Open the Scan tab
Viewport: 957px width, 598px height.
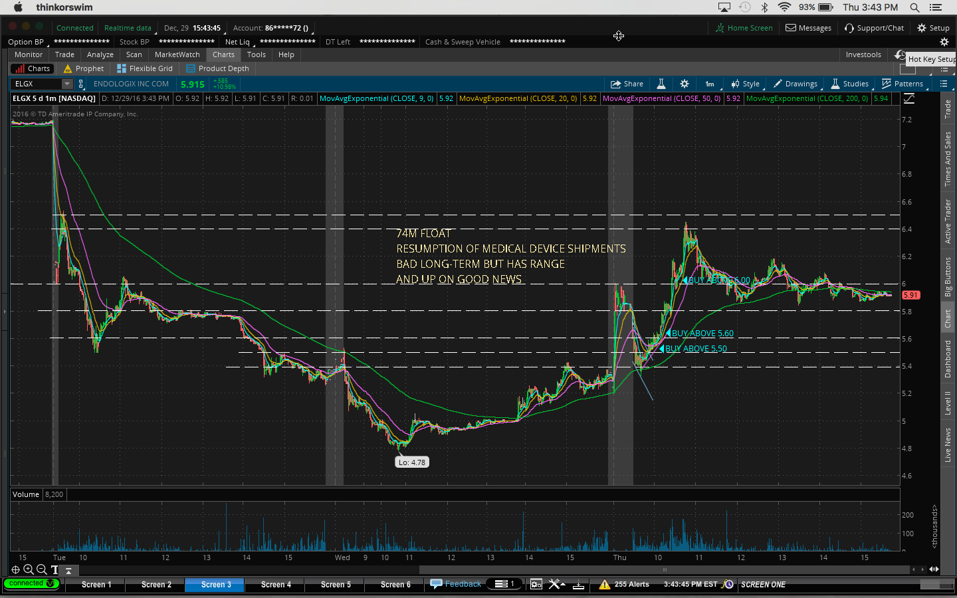point(134,54)
